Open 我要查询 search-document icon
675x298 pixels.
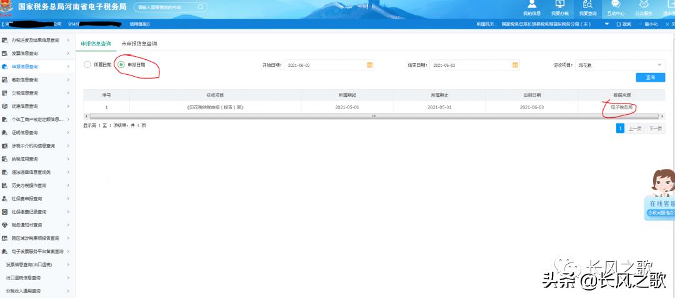pyautogui.click(x=587, y=4)
